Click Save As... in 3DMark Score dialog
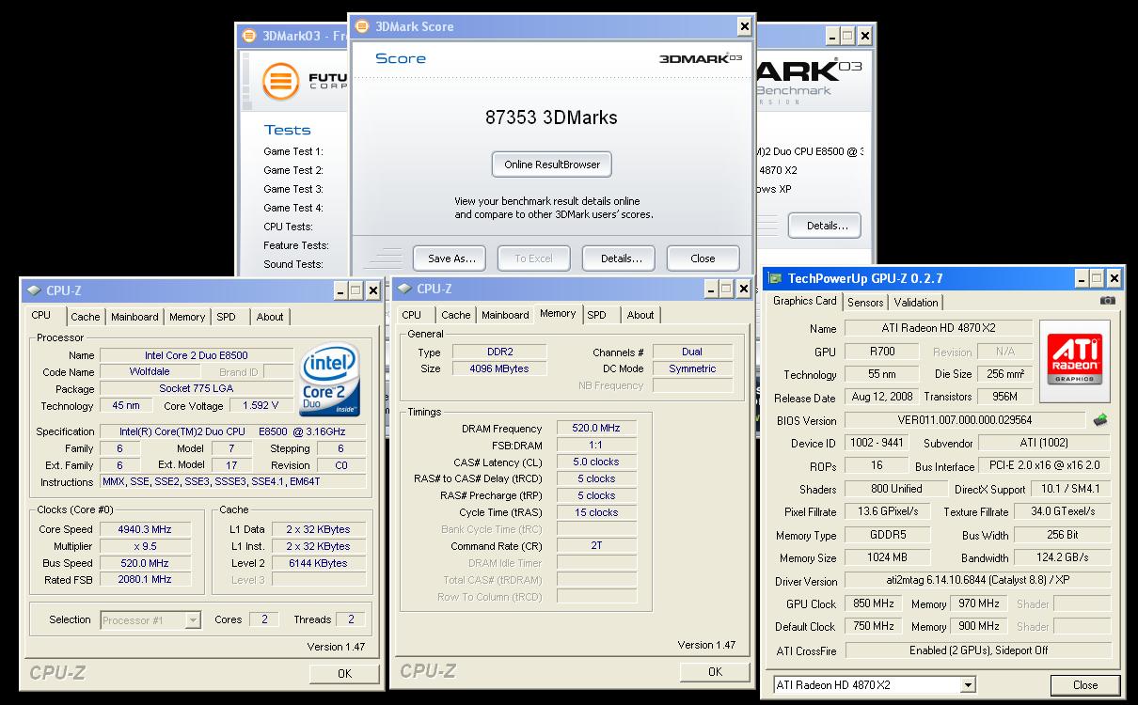 pos(451,258)
